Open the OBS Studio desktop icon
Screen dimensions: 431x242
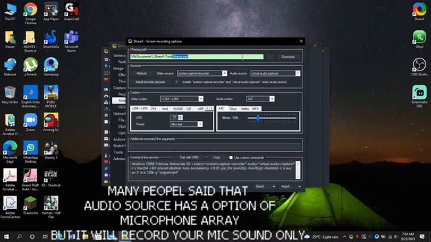[x=419, y=67]
